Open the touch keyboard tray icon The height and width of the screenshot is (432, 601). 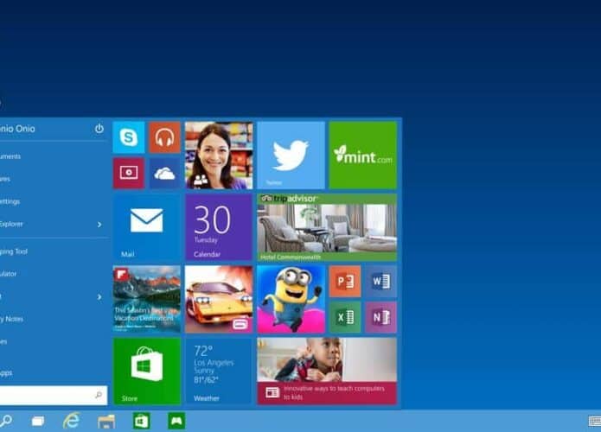click(595, 422)
